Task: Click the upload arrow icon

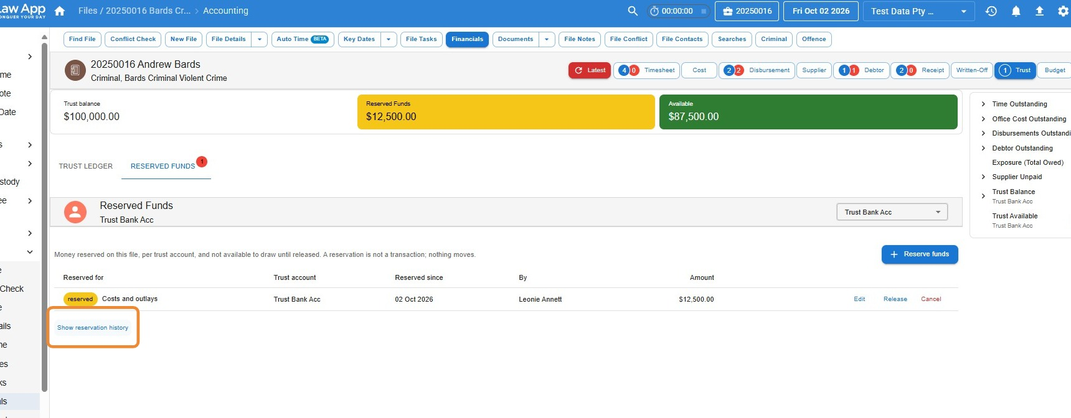Action: [1039, 11]
